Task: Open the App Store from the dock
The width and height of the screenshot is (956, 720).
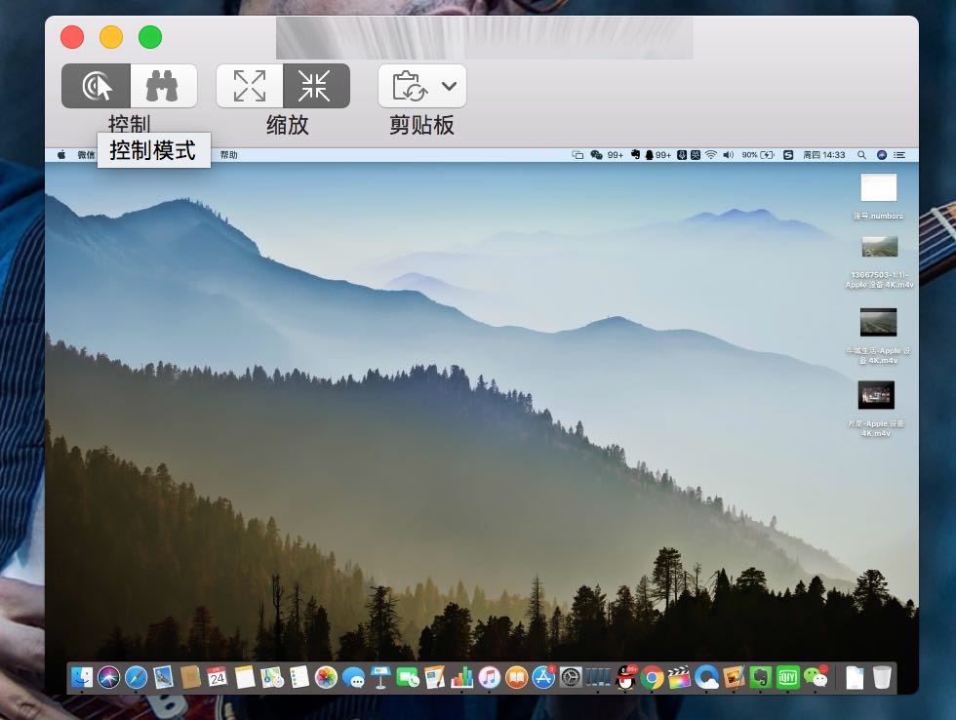Action: click(543, 677)
